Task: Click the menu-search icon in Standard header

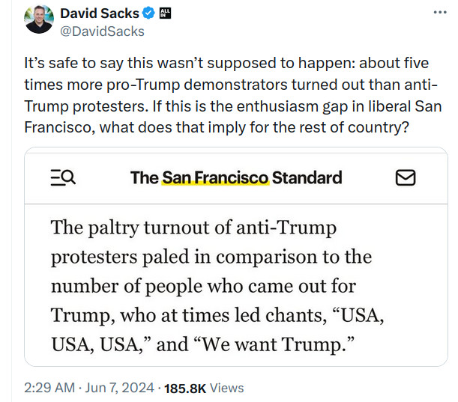Action: click(x=62, y=177)
